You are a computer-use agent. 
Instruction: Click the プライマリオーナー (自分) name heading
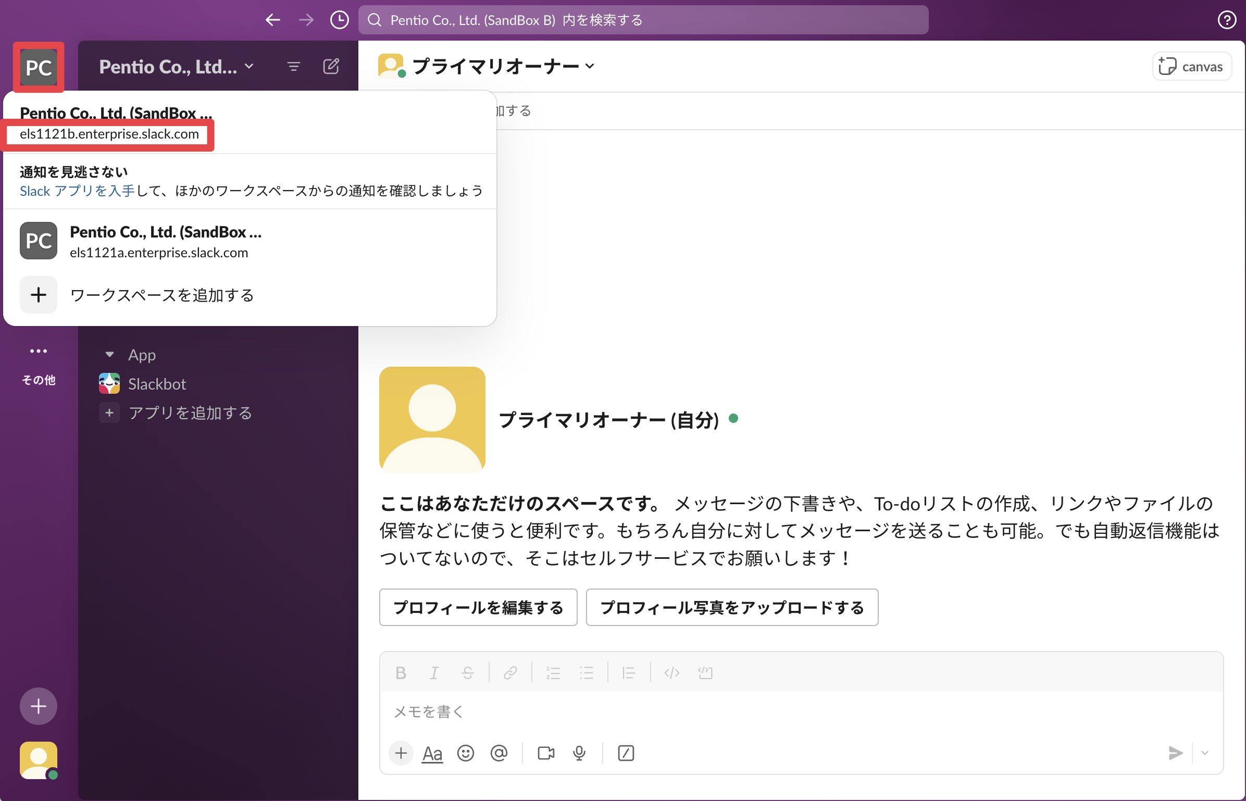608,419
